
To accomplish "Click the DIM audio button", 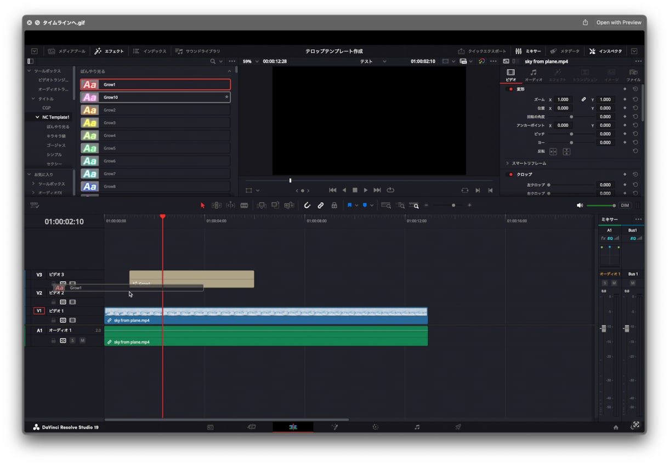I will [625, 205].
